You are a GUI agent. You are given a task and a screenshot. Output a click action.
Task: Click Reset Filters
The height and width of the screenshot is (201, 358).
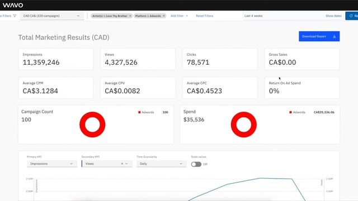coord(205,16)
